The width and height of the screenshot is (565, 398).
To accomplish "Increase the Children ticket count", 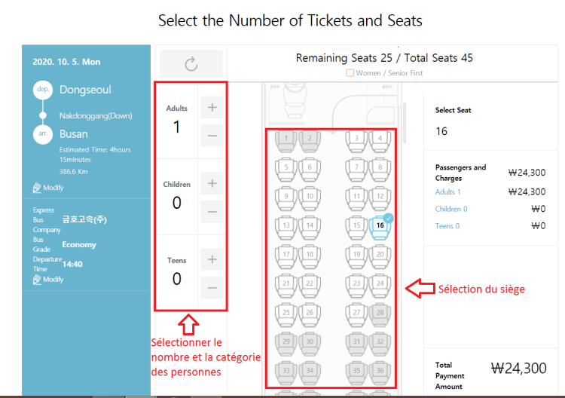I will pos(212,183).
